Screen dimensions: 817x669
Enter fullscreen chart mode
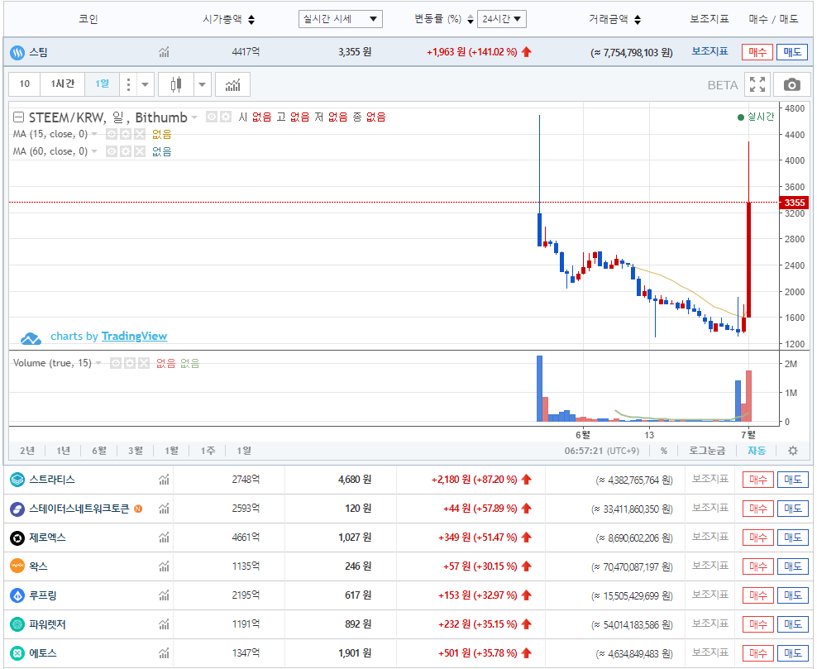[757, 84]
